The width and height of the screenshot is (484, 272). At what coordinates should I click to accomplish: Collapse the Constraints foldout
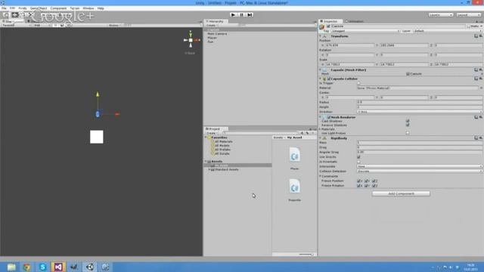(x=321, y=176)
